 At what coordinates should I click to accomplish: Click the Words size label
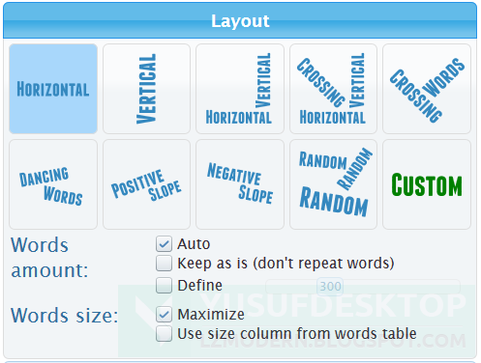click(x=64, y=315)
